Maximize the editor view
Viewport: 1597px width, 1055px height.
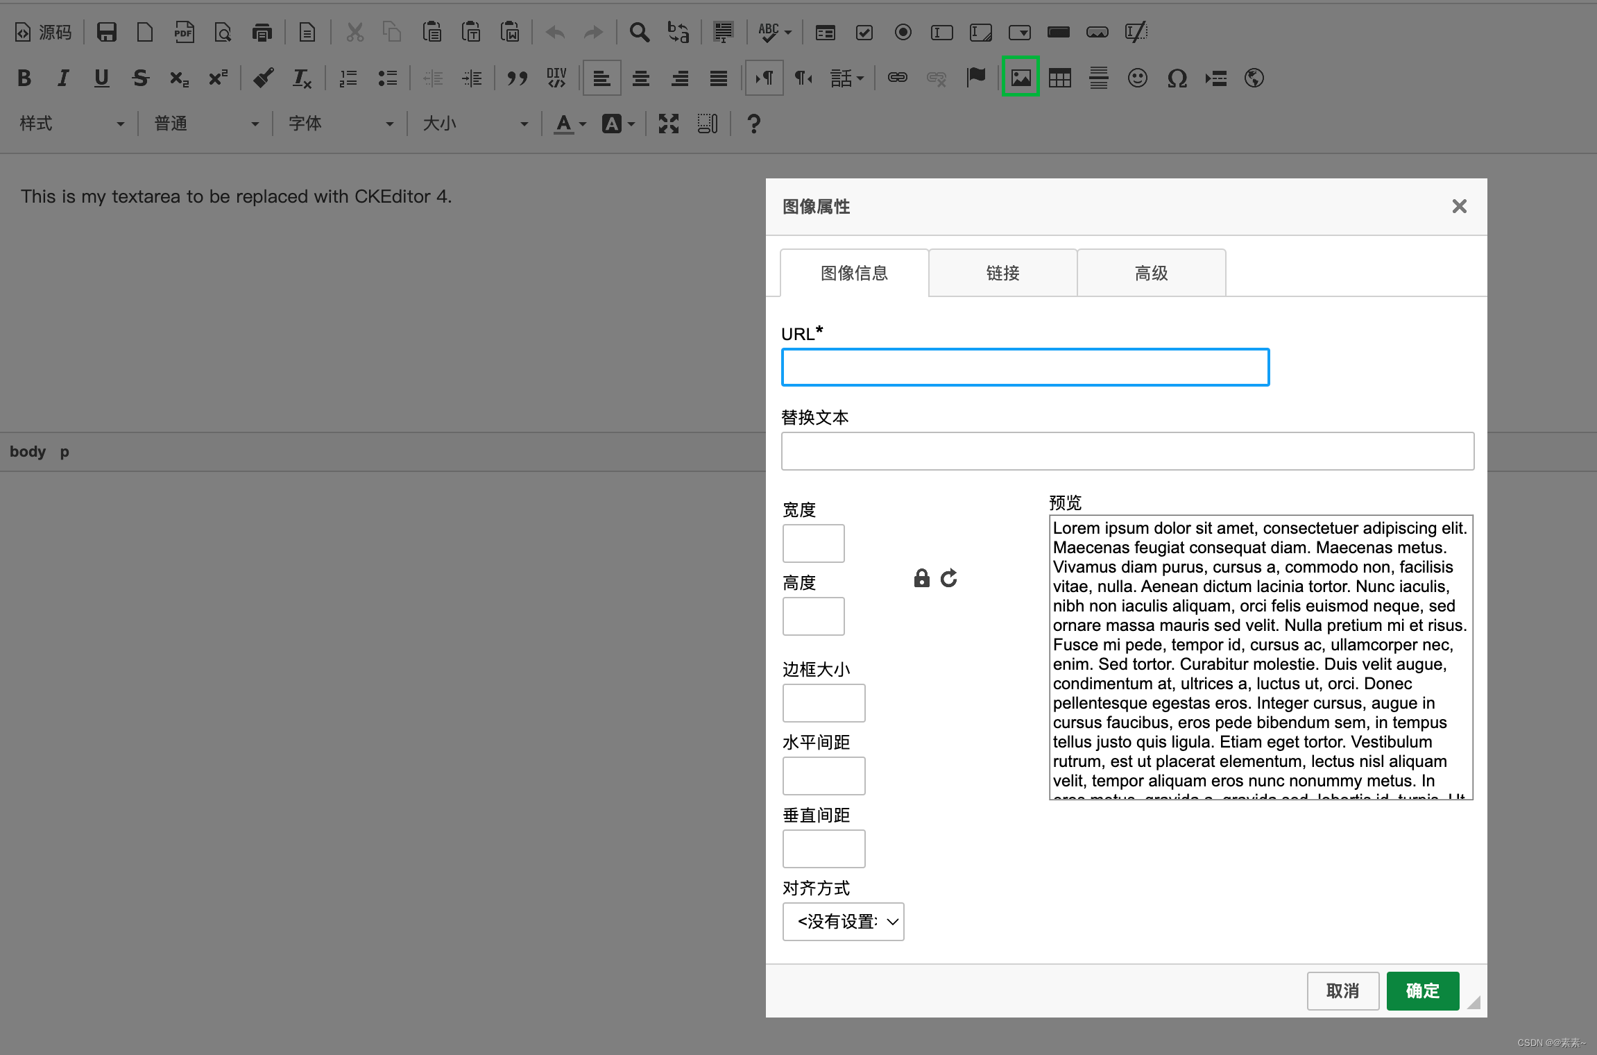[x=668, y=123]
